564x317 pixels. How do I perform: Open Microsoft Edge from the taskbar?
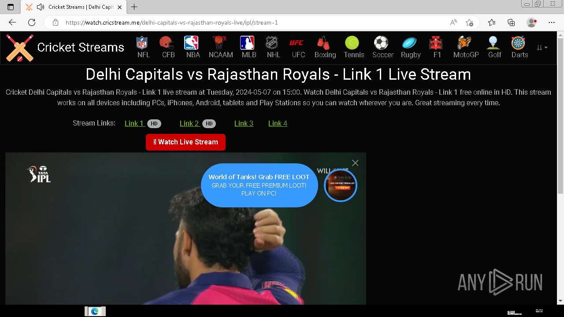click(95, 311)
